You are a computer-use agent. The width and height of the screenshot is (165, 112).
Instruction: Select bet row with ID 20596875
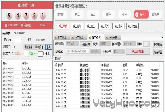pyautogui.click(x=109, y=82)
